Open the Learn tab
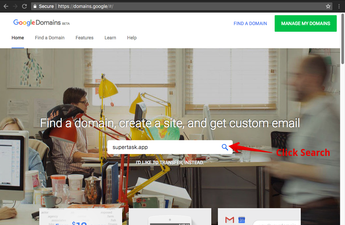 [x=110, y=38]
